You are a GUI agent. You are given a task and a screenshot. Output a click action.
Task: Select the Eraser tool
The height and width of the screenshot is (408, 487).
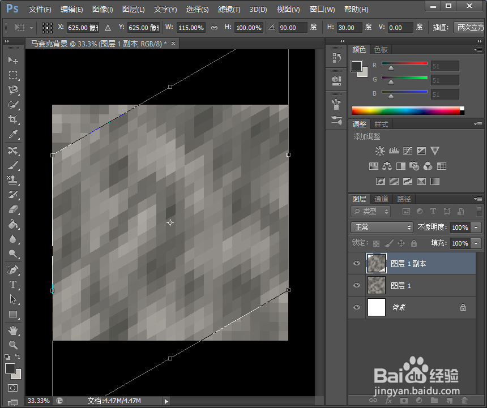(x=13, y=209)
